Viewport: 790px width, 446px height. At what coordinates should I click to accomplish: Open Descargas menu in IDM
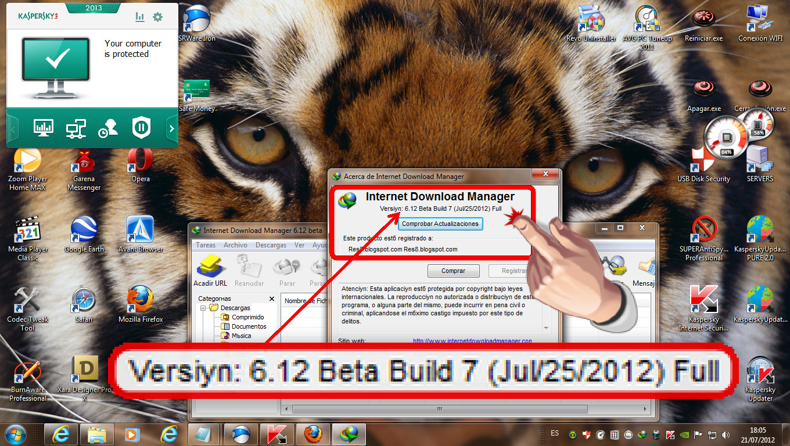[x=271, y=245]
